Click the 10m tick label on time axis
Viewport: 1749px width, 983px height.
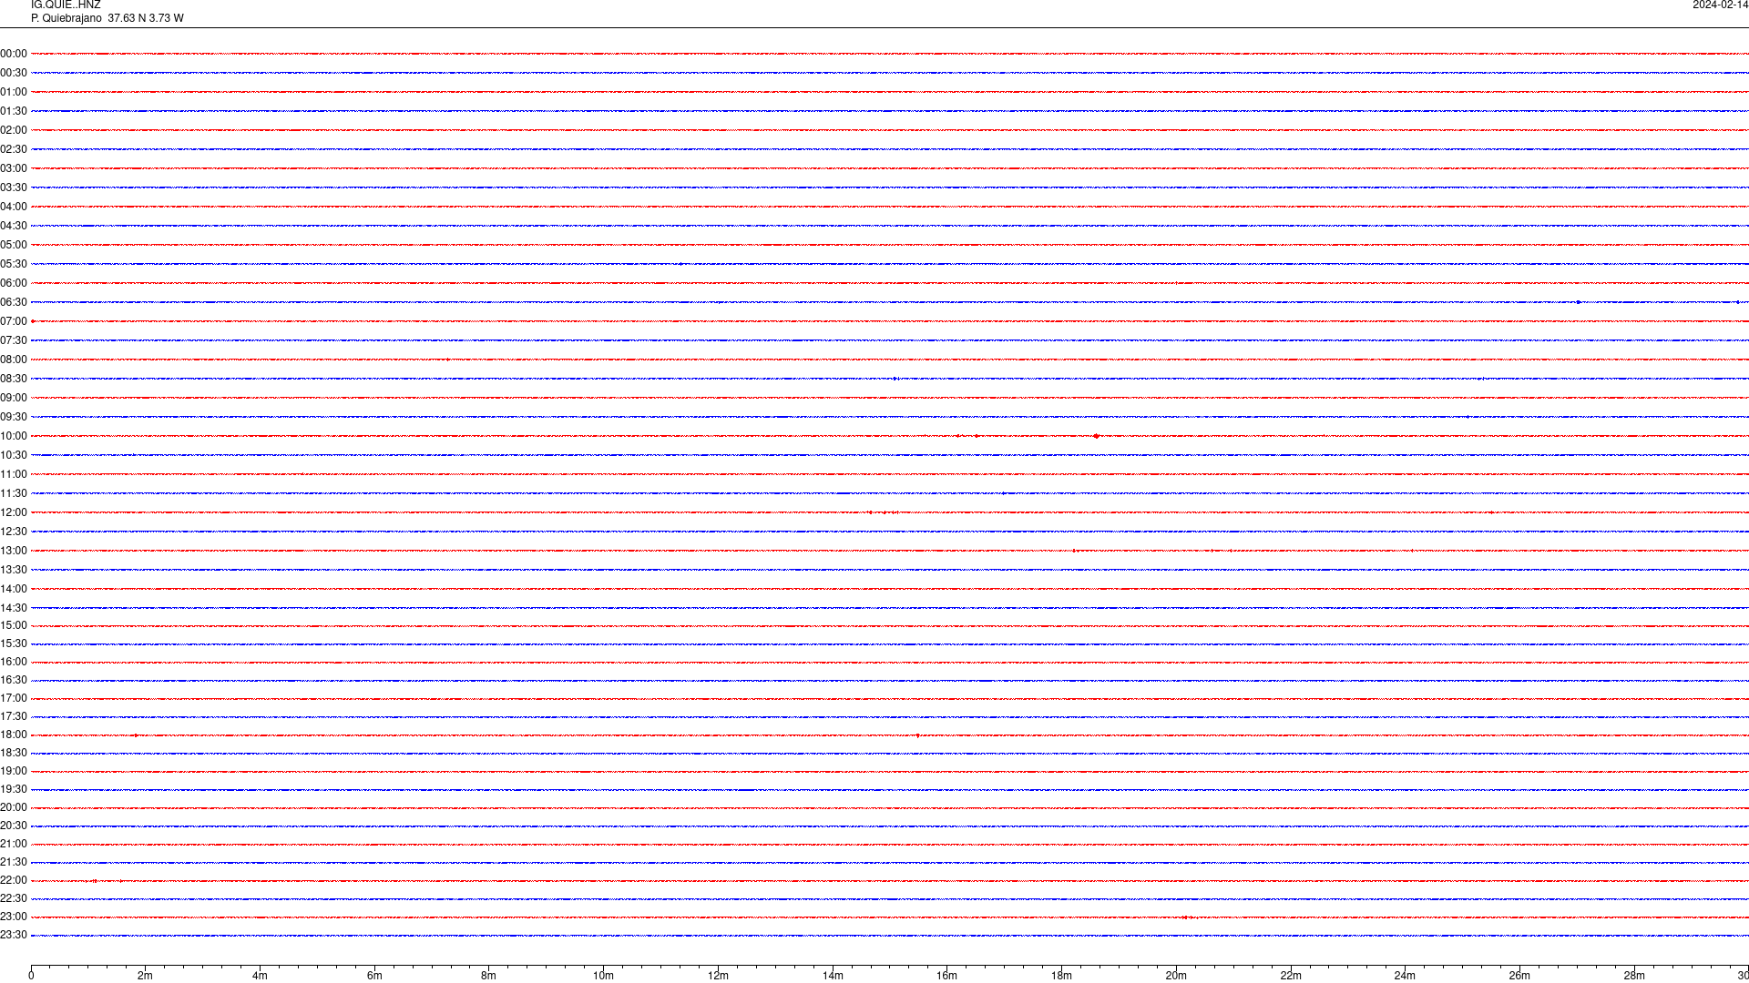pos(603,976)
